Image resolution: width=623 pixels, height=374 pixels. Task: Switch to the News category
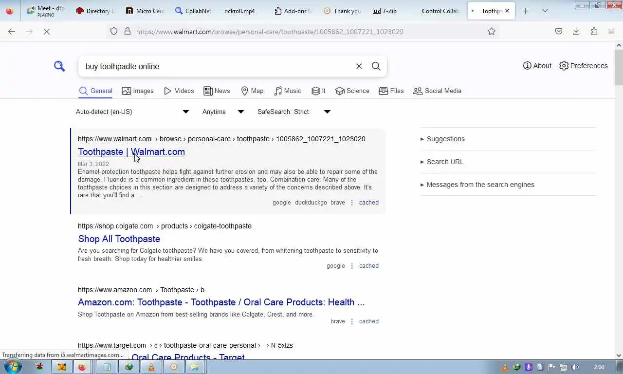217,91
